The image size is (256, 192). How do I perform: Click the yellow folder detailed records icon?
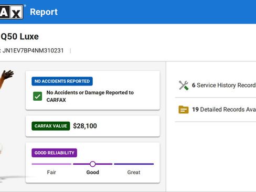184,110
